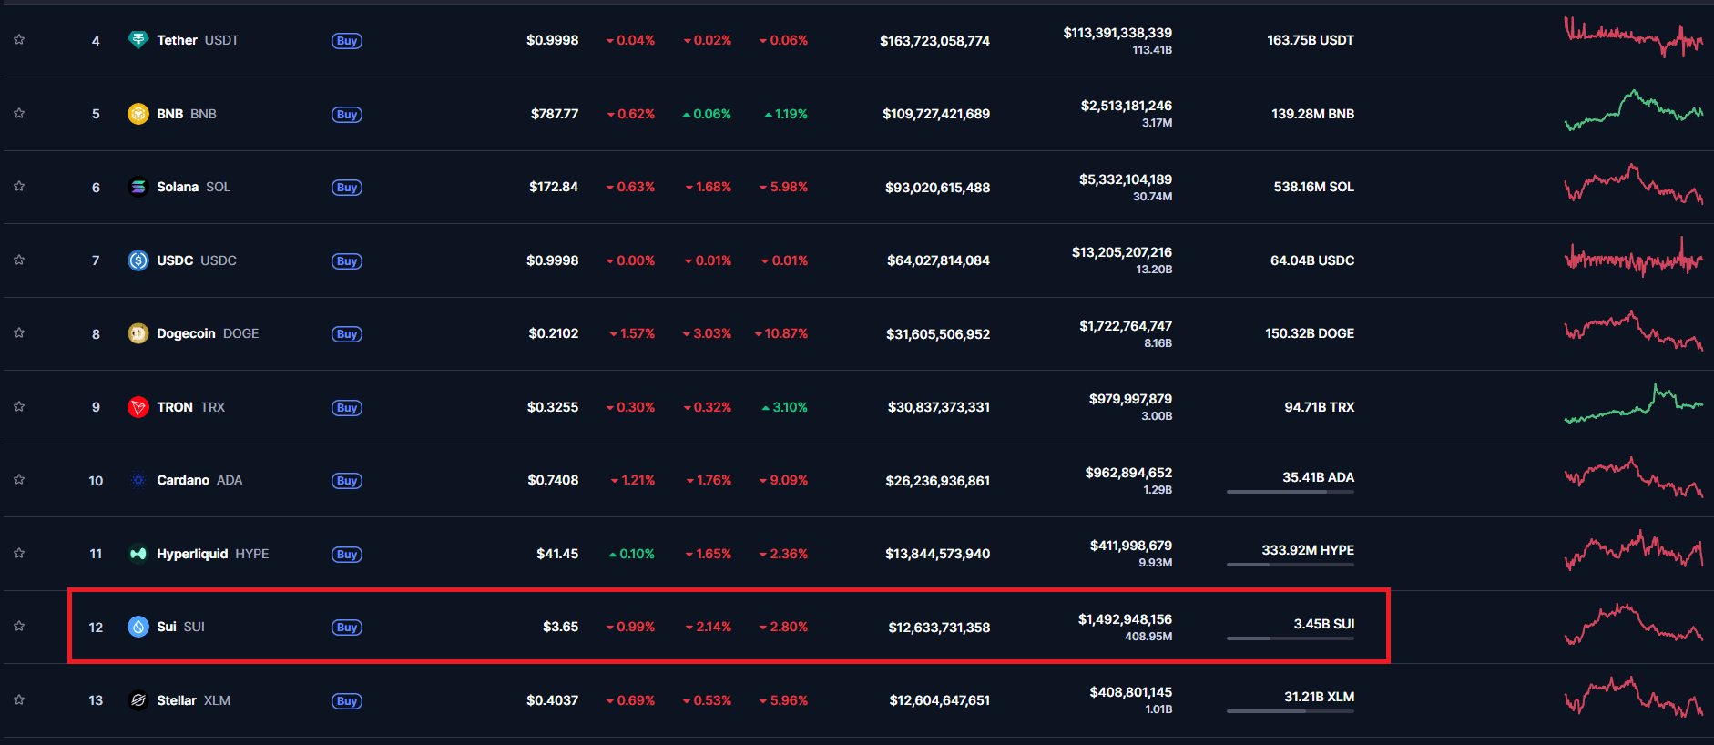This screenshot has height=745, width=1714.
Task: Add Sui to watchlist with star
Action: click(19, 626)
